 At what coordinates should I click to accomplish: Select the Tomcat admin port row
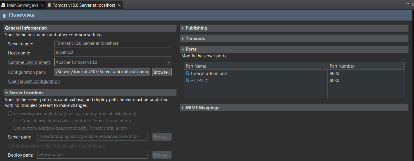click(294, 73)
